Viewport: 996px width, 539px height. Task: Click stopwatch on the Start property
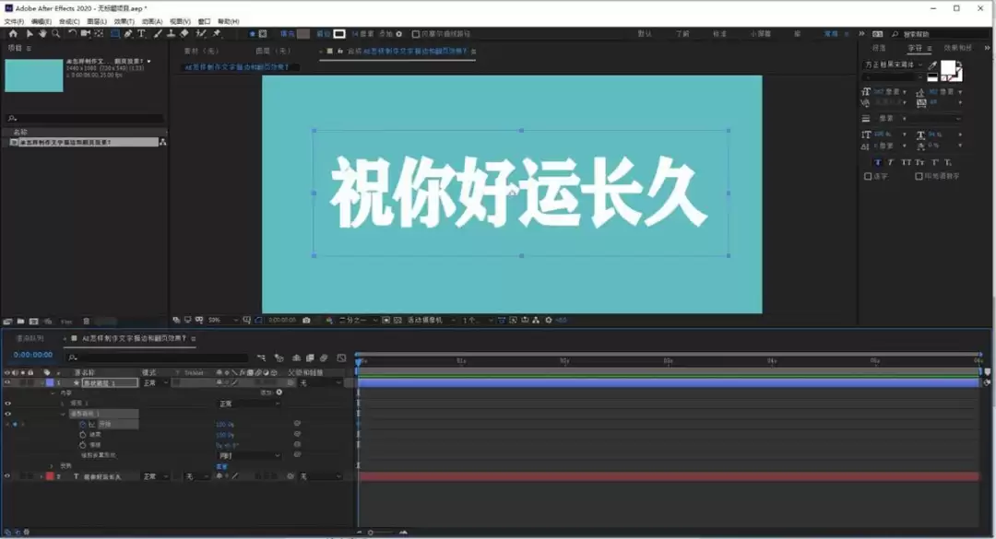click(x=83, y=424)
